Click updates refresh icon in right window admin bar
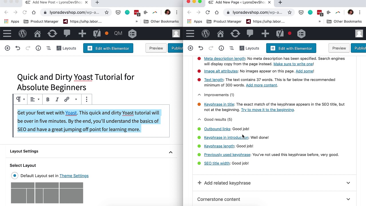 (x=235, y=33)
